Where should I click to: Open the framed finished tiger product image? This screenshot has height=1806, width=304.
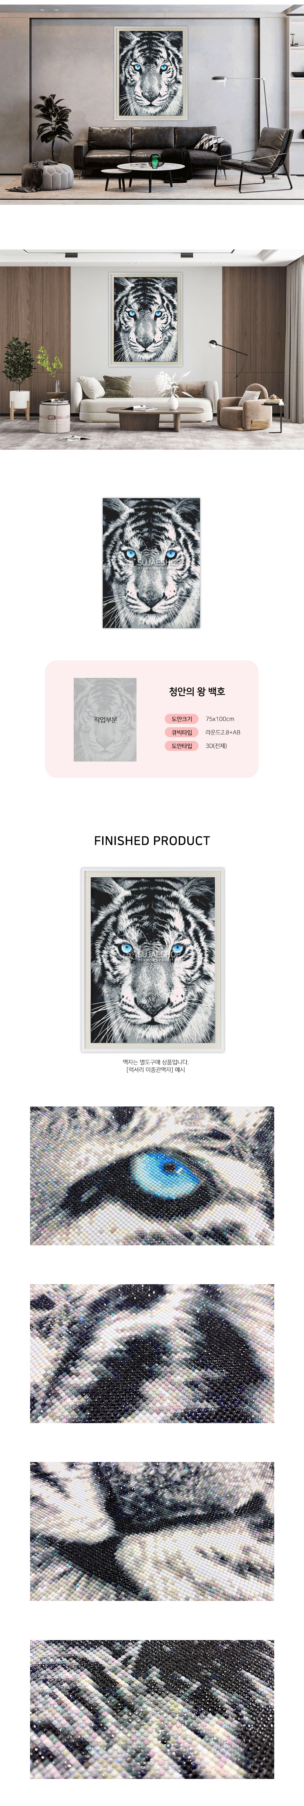(152, 959)
